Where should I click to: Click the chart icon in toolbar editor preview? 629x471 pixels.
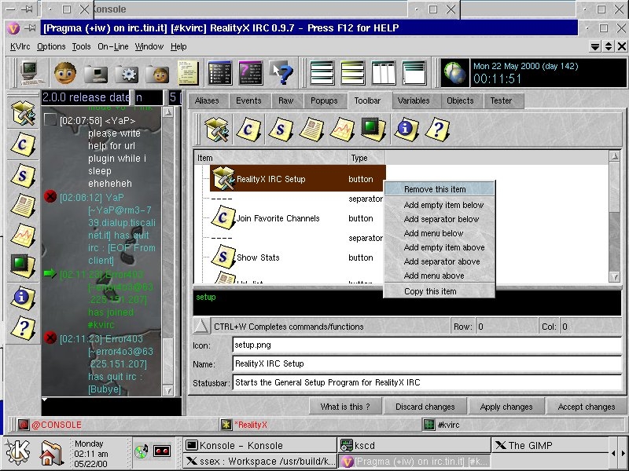click(x=342, y=130)
